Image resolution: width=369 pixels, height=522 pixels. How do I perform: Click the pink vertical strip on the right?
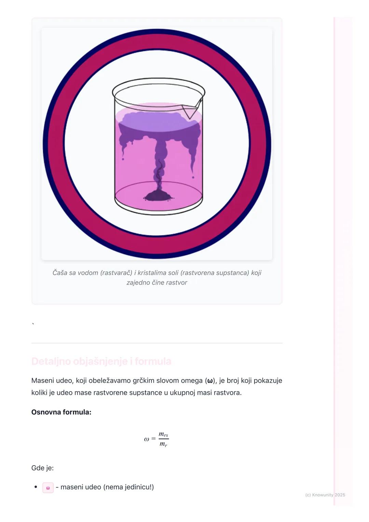click(x=343, y=260)
